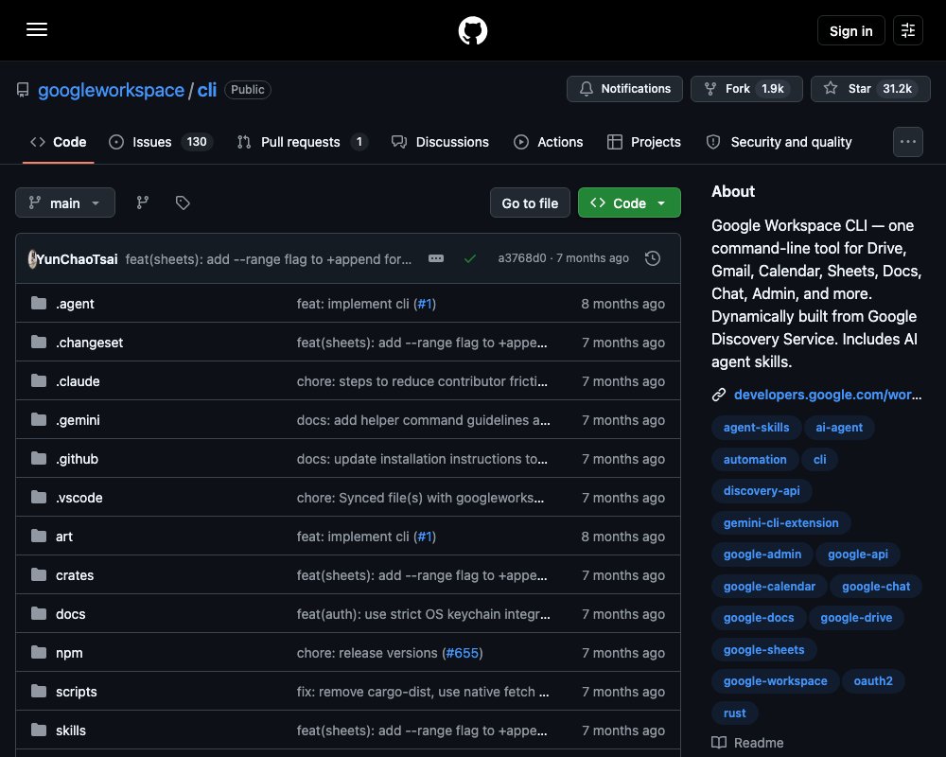Star the repository

(x=870, y=89)
